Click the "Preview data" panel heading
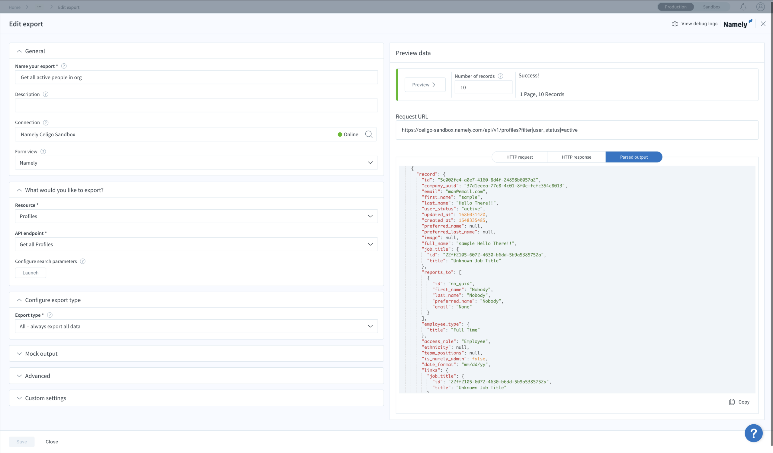Viewport: 773px width, 453px height. [413, 53]
